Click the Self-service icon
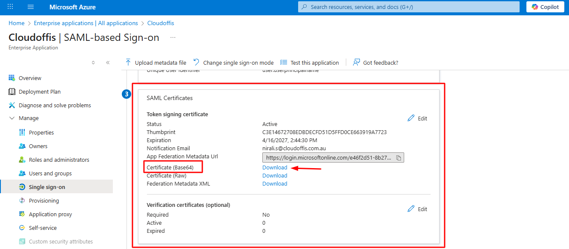Image resolution: width=569 pixels, height=249 pixels. [x=22, y=228]
